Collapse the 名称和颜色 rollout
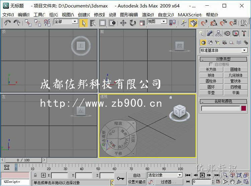This screenshot has width=251, height=186. pos(223,101)
